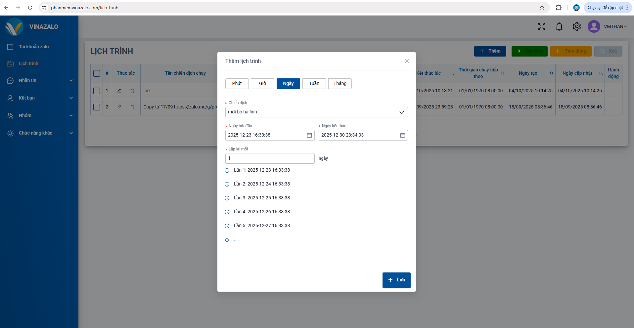Open the settings gear icon
This screenshot has width=634, height=328.
[576, 26]
